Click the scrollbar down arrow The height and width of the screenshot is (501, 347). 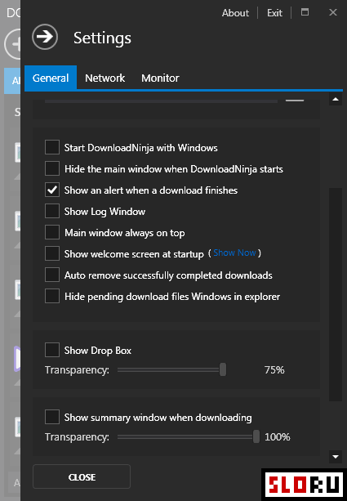pos(336,457)
